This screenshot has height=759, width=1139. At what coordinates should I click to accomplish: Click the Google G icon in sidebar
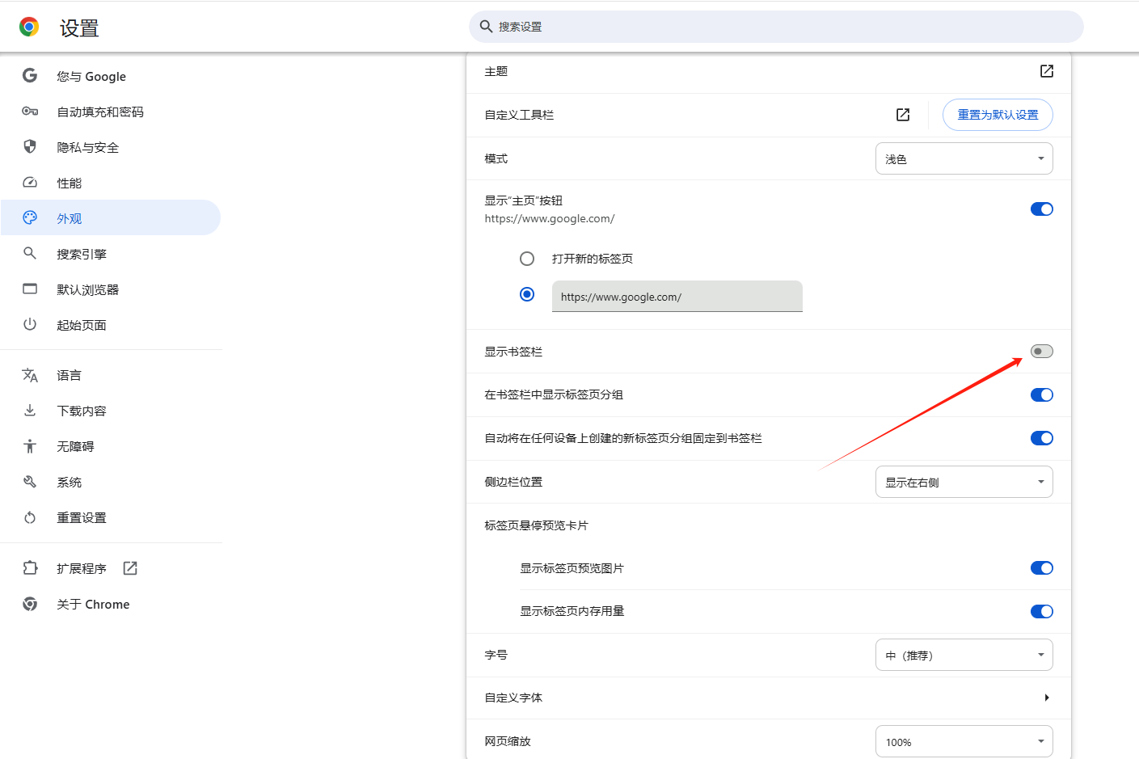point(30,76)
